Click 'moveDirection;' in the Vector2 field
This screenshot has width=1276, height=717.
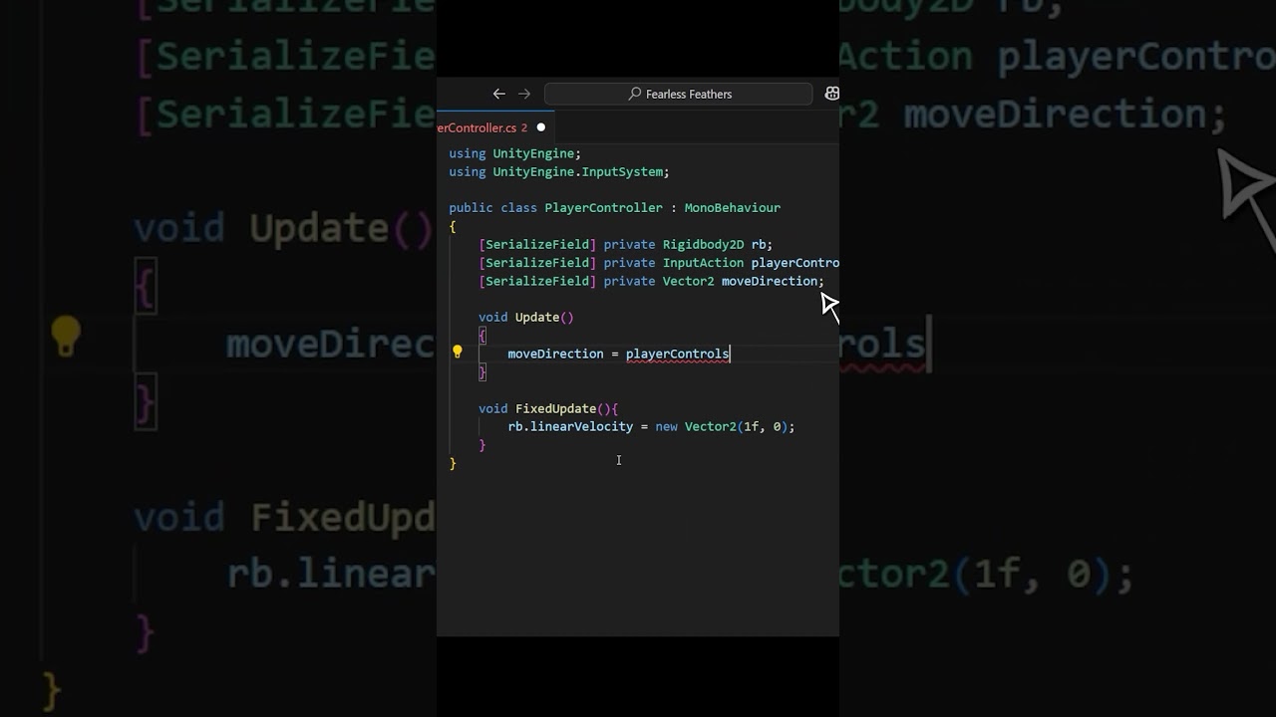tap(773, 281)
